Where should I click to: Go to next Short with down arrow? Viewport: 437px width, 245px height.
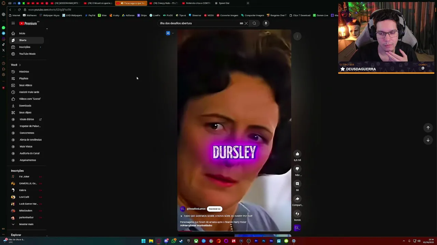click(428, 140)
